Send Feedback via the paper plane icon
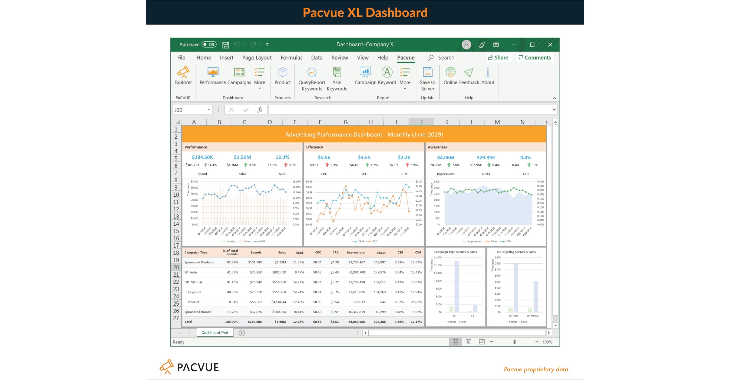730x382 pixels. (x=468, y=73)
